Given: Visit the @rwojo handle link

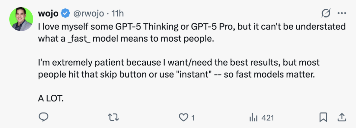Looking at the screenshot, I should coord(88,14).
